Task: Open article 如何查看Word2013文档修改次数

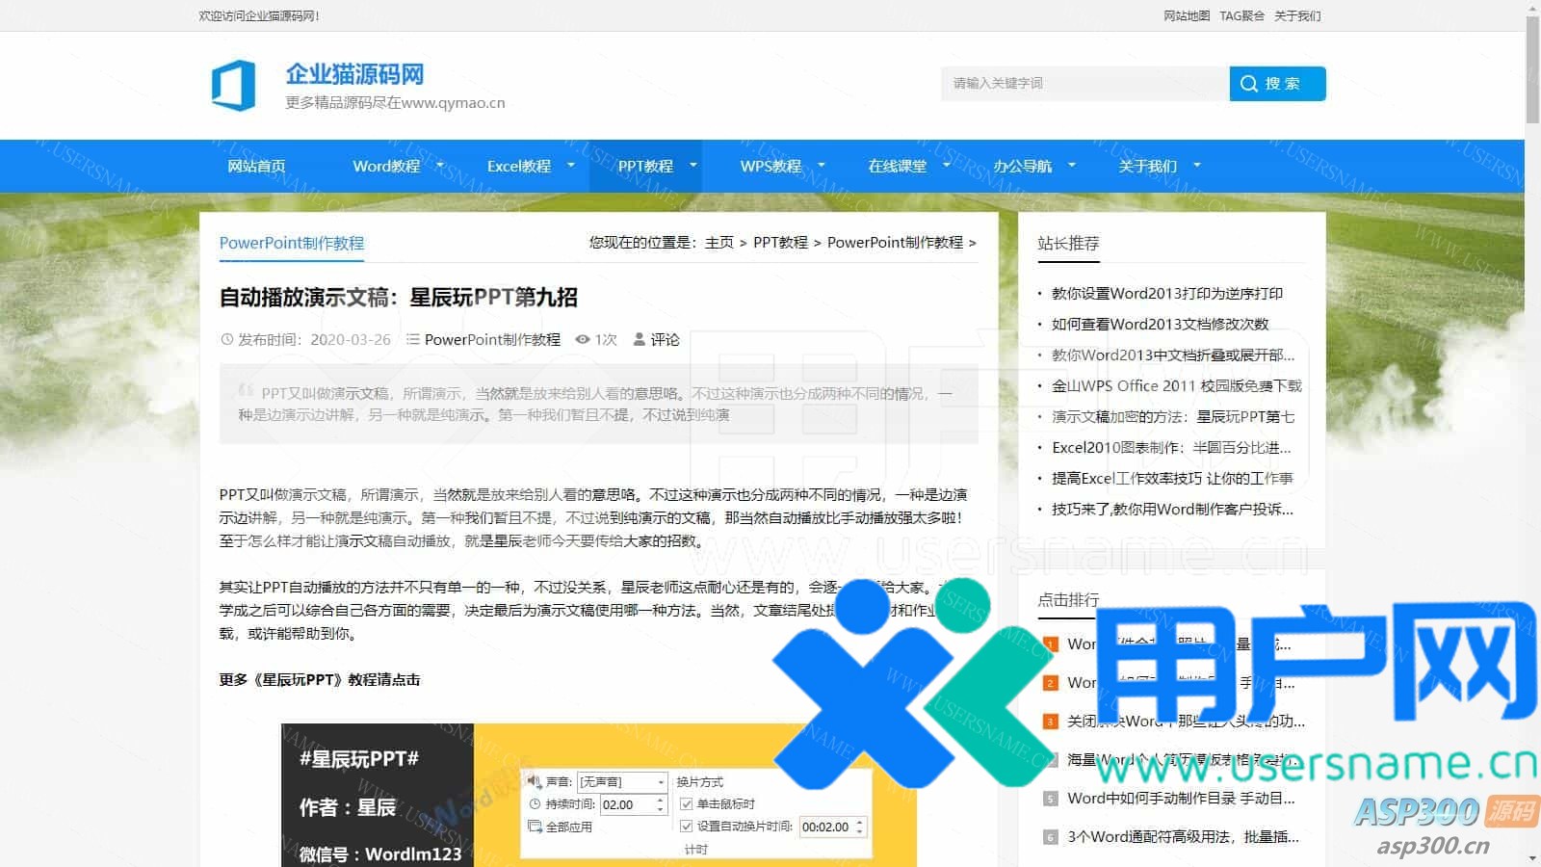Action: pyautogui.click(x=1160, y=324)
